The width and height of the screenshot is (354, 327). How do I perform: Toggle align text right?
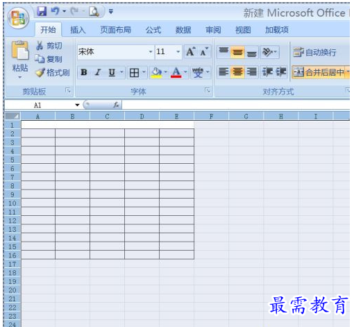point(251,72)
